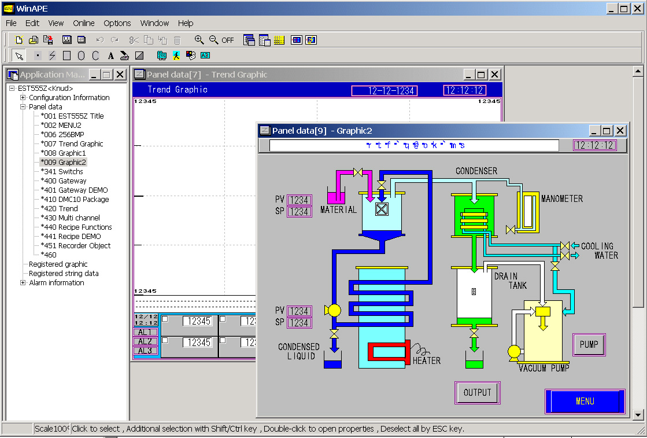Open the Online menu
This screenshot has height=438, width=647.
pos(84,23)
